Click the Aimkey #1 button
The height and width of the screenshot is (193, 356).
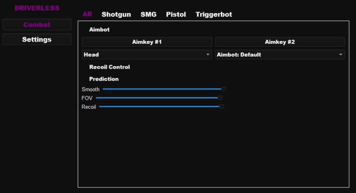pos(147,42)
